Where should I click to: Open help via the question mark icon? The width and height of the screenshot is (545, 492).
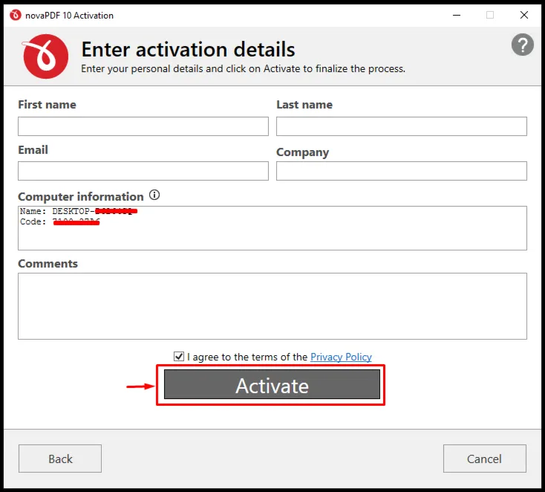click(522, 45)
